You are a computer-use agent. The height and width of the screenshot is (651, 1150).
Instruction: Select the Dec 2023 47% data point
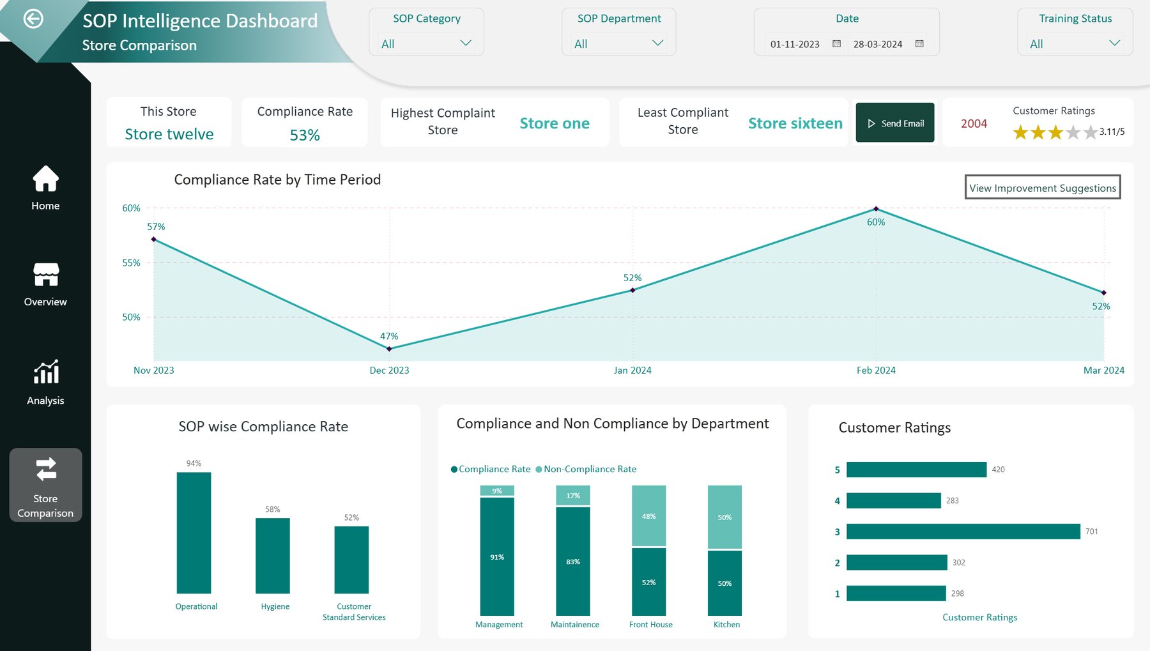tap(389, 349)
